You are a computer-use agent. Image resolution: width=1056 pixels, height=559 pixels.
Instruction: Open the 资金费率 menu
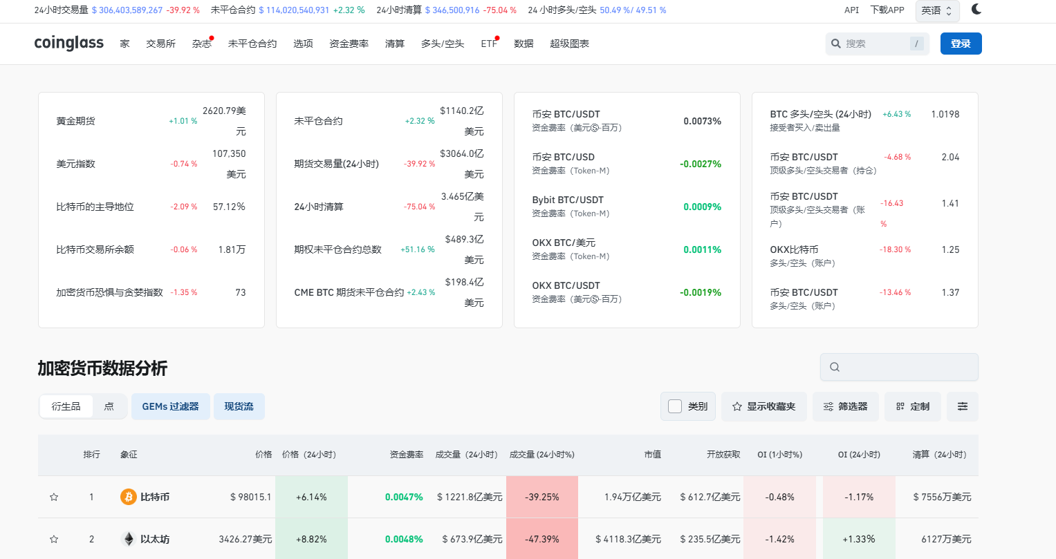[349, 44]
